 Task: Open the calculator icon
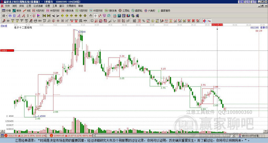(119, 16)
